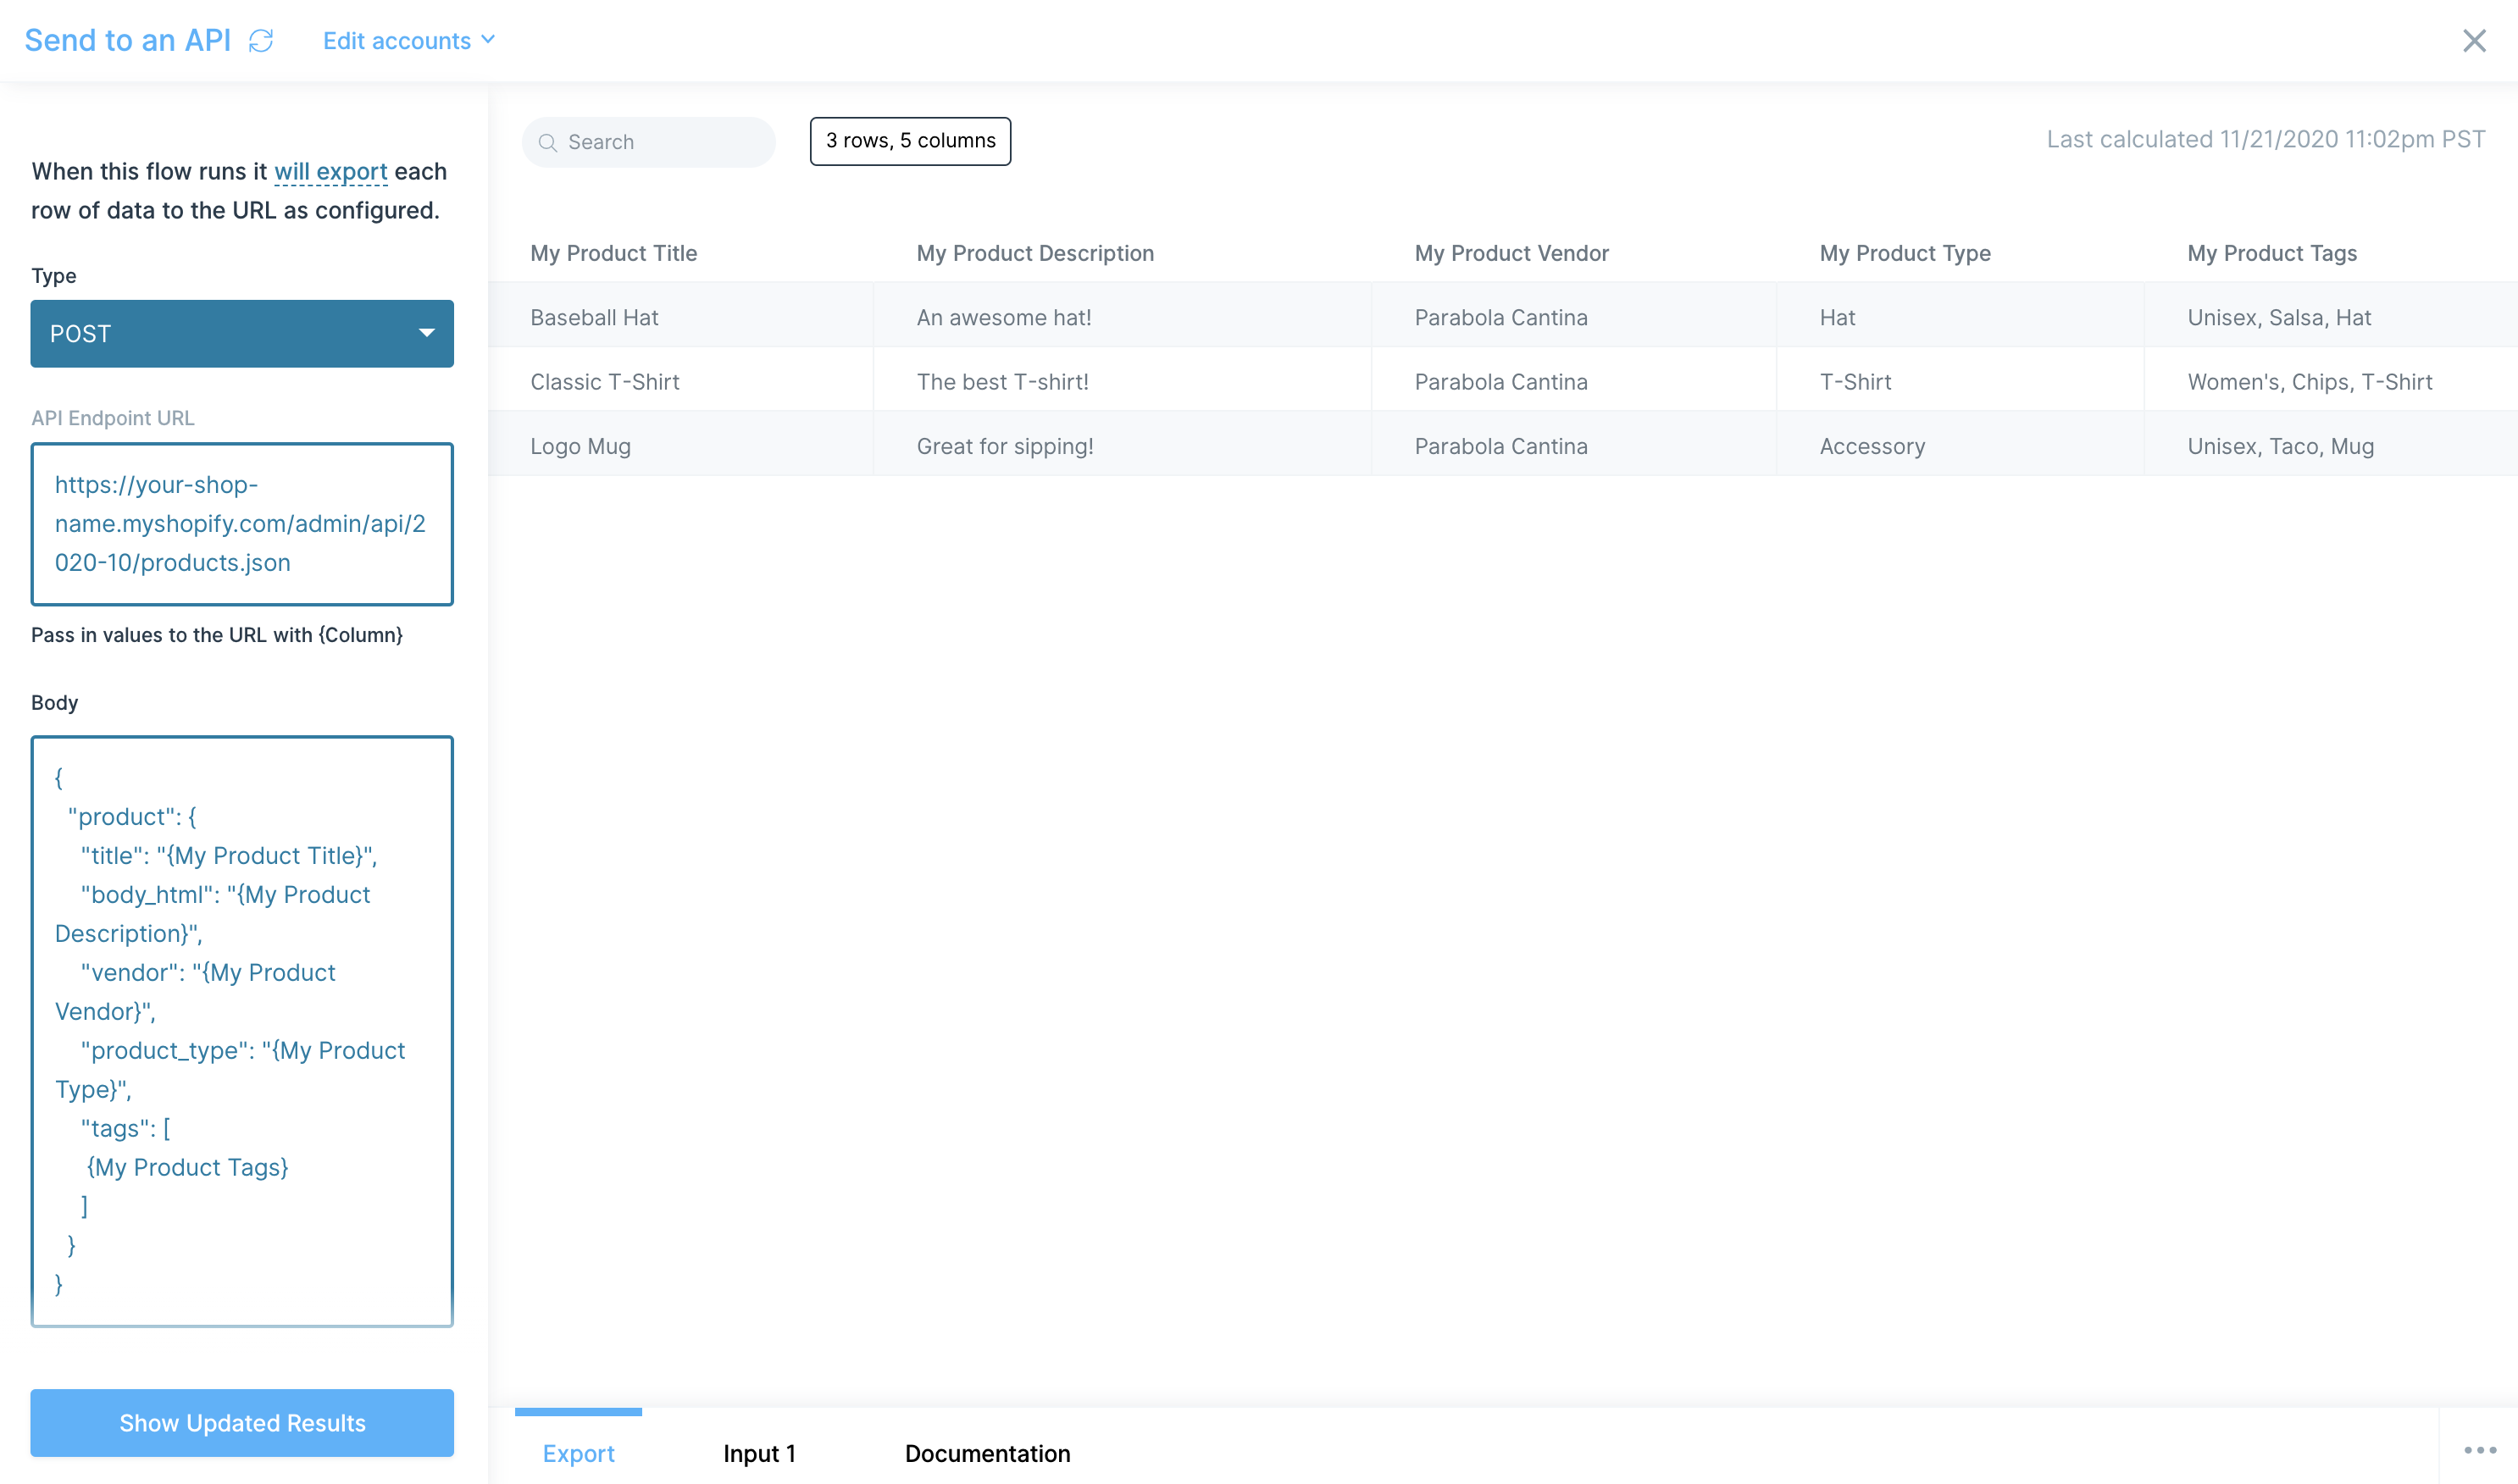Click the refresh icon beside Send to an API
The height and width of the screenshot is (1484, 2518).
[261, 41]
